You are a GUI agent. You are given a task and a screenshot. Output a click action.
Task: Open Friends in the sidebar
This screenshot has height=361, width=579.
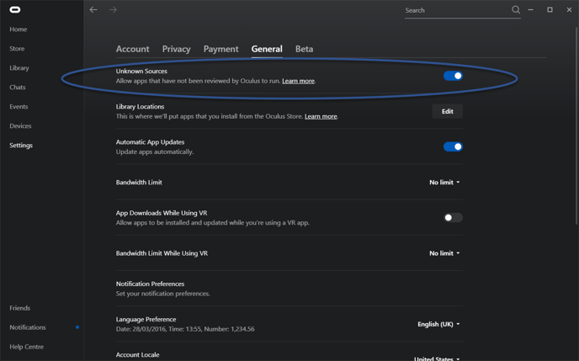(20, 308)
